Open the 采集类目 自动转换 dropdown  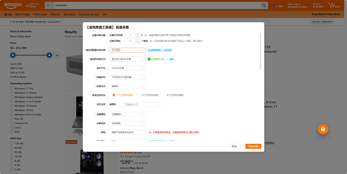coord(127,123)
